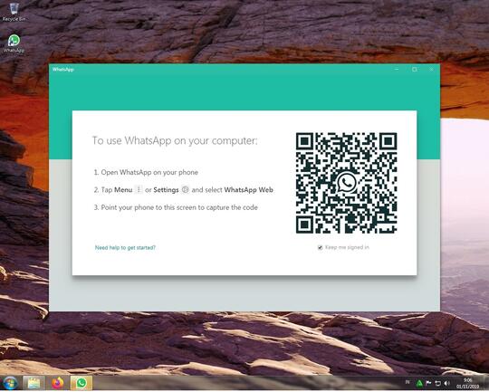Click the 'Keep me signed in' label
This screenshot has width=489, height=392.
347,248
